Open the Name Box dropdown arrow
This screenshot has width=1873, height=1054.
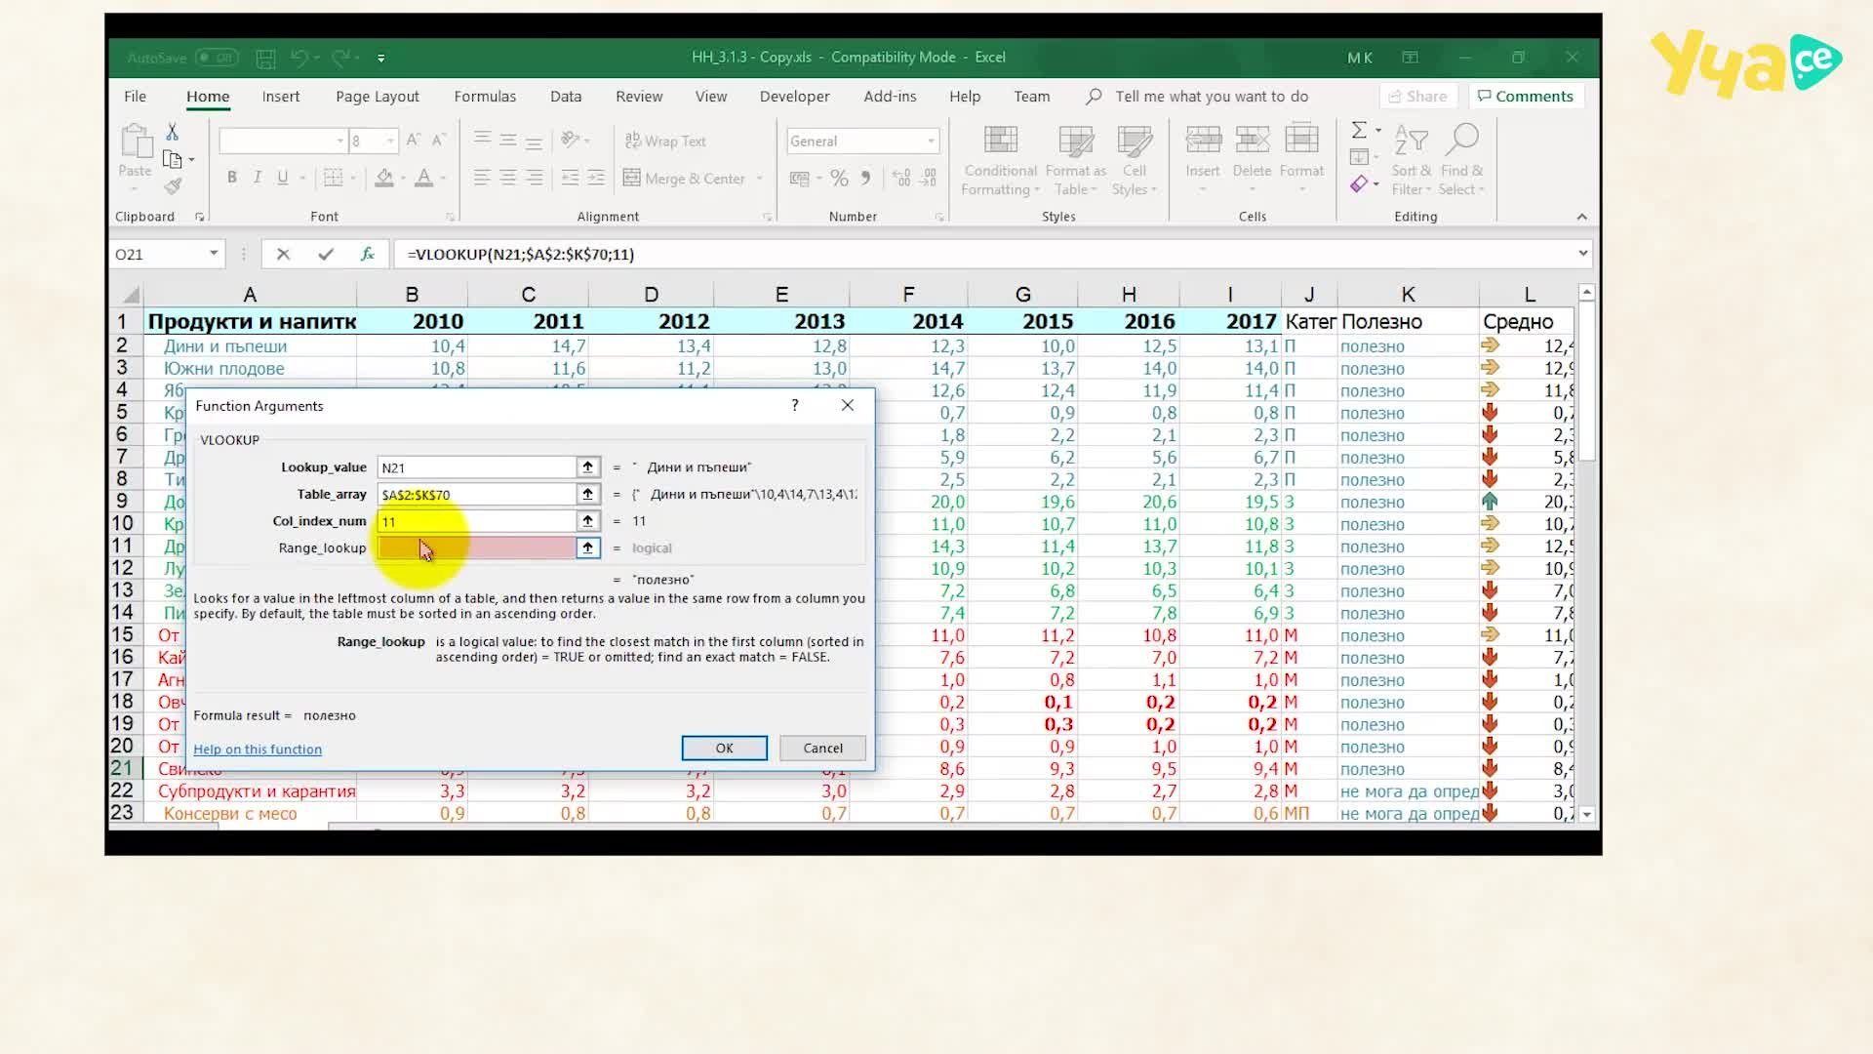(x=214, y=254)
